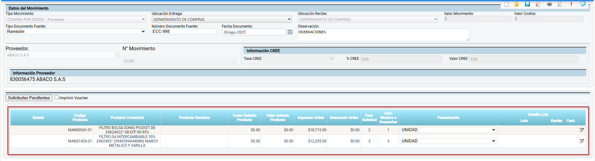This screenshot has width=595, height=161.
Task: Save movement with the floppy disk icon
Action: coord(527,4)
